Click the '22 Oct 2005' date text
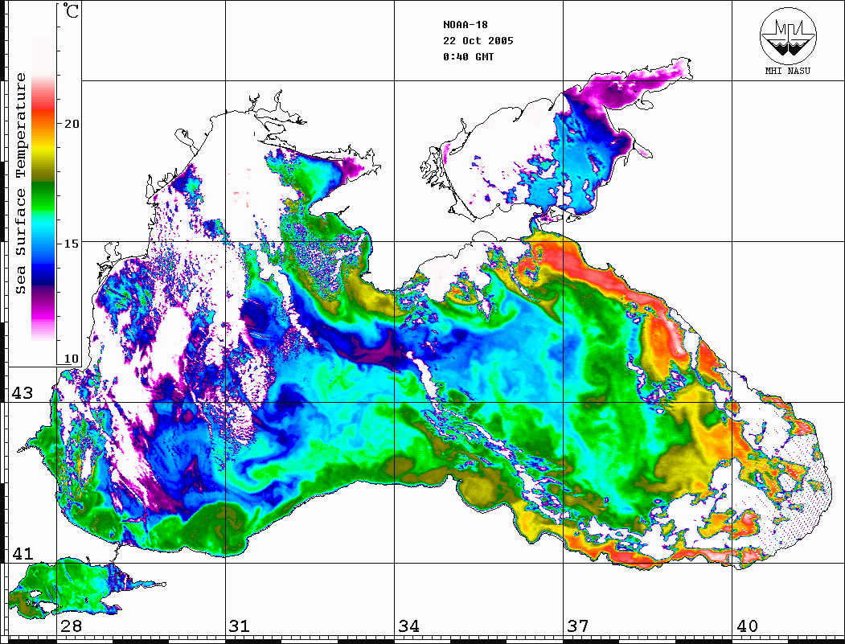The image size is (845, 644). click(478, 41)
